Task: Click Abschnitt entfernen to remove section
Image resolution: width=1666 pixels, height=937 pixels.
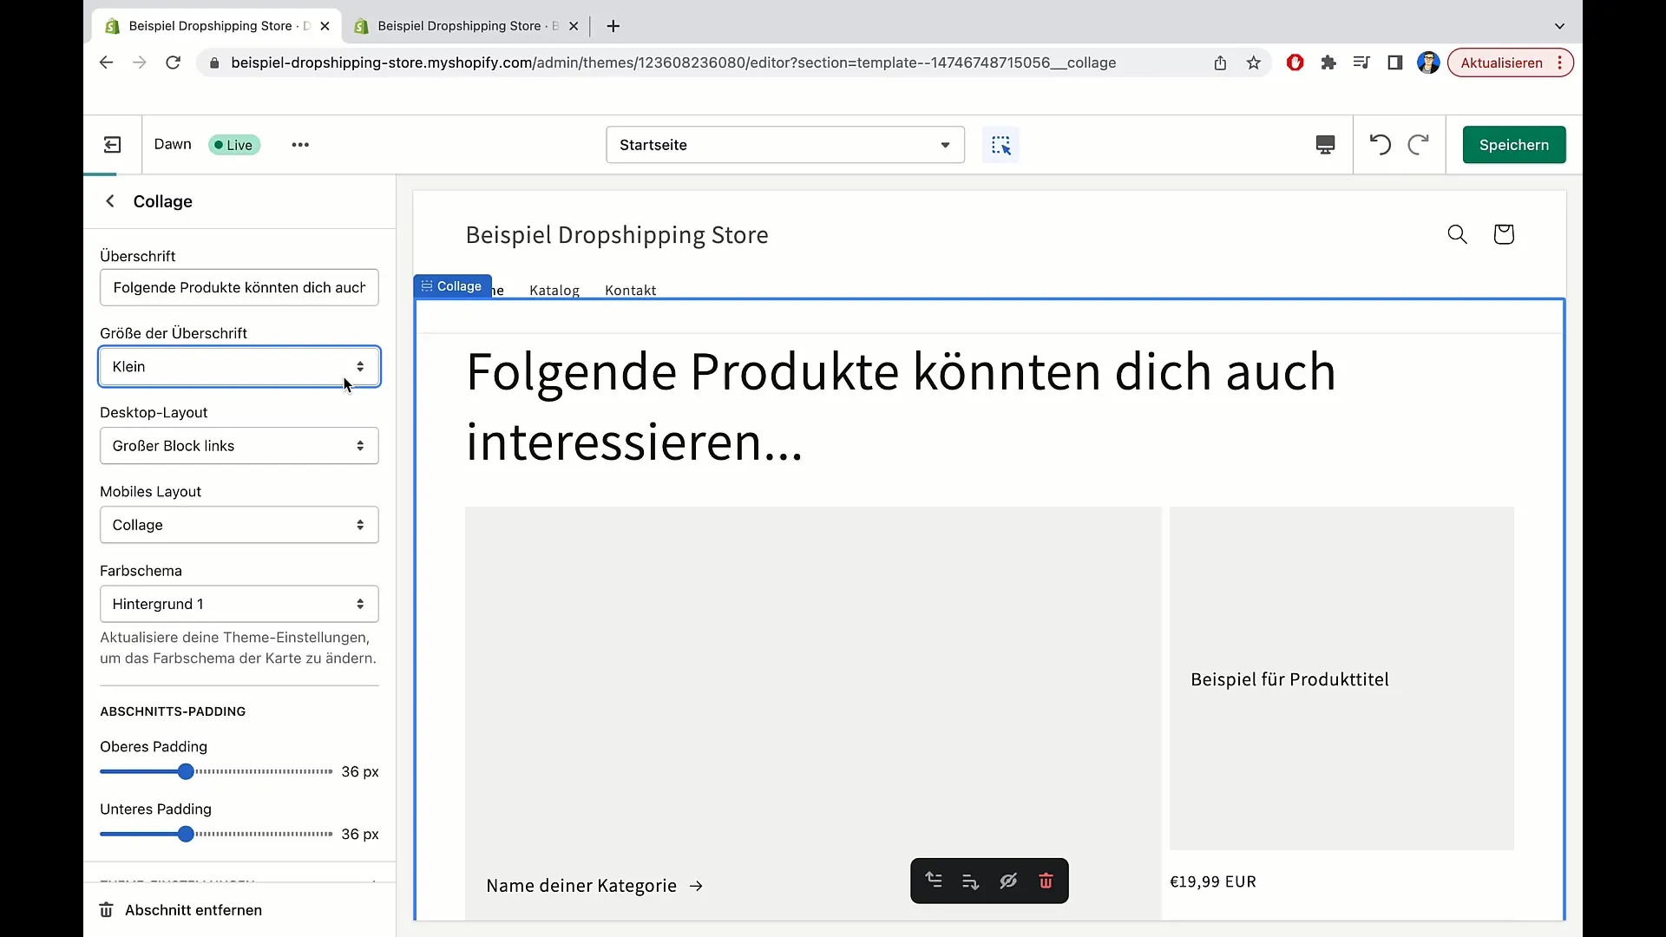Action: click(193, 909)
